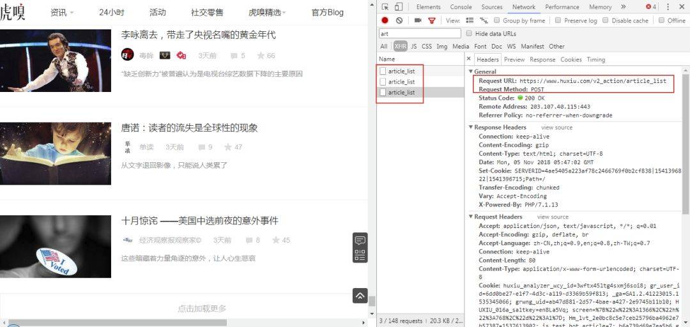Select the large request rows view icon

(470, 20)
